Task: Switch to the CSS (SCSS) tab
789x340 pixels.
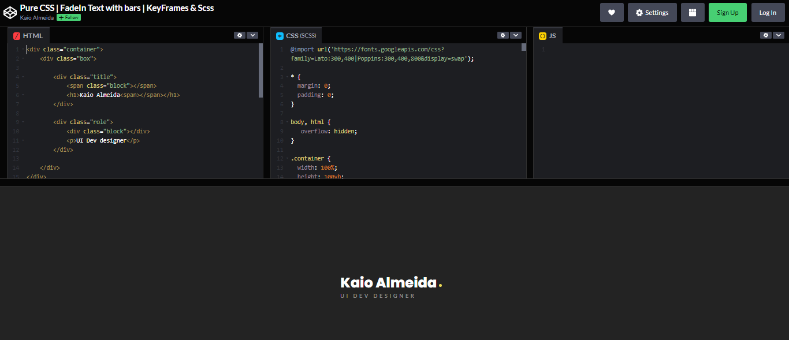Action: click(x=300, y=35)
